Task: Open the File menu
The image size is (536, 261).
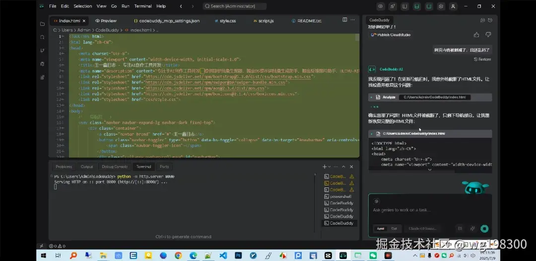Action: pyautogui.click(x=53, y=6)
